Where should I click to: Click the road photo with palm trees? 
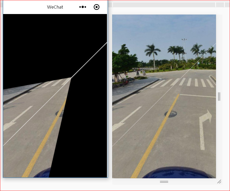[x=164, y=96]
